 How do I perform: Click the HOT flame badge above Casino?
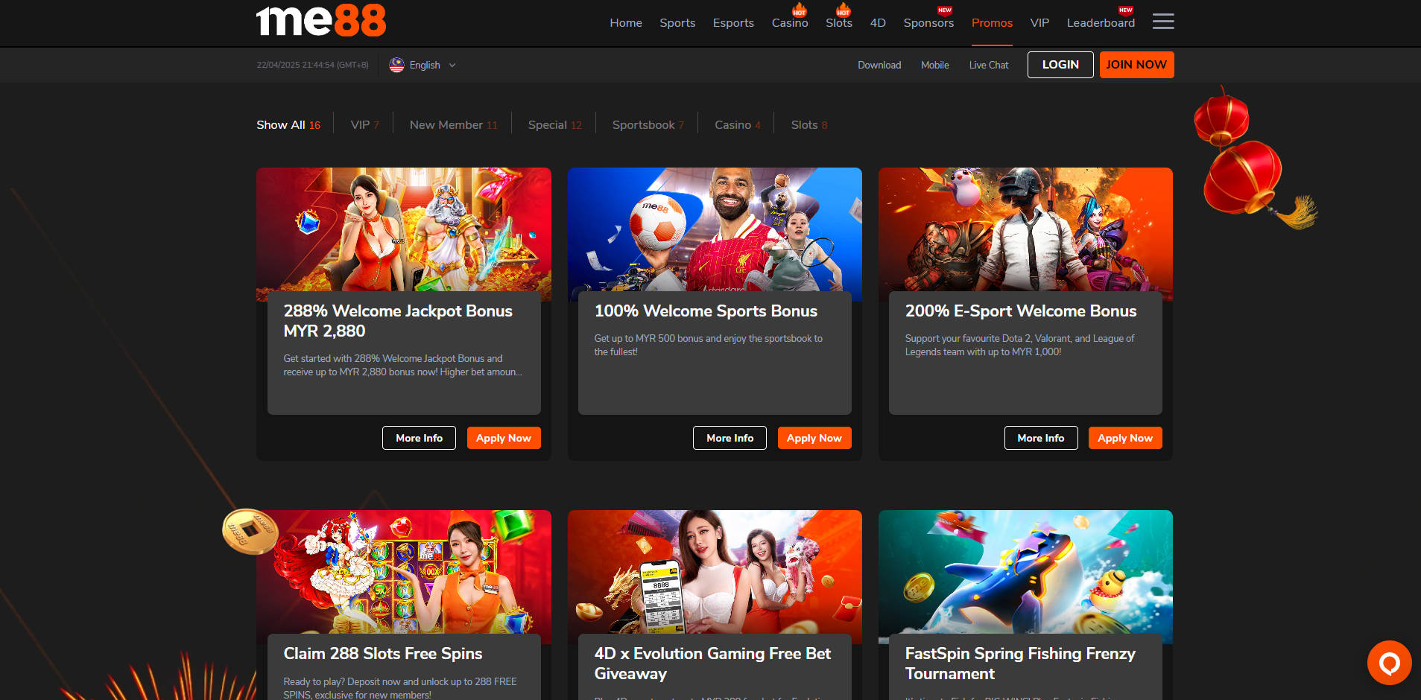[800, 11]
